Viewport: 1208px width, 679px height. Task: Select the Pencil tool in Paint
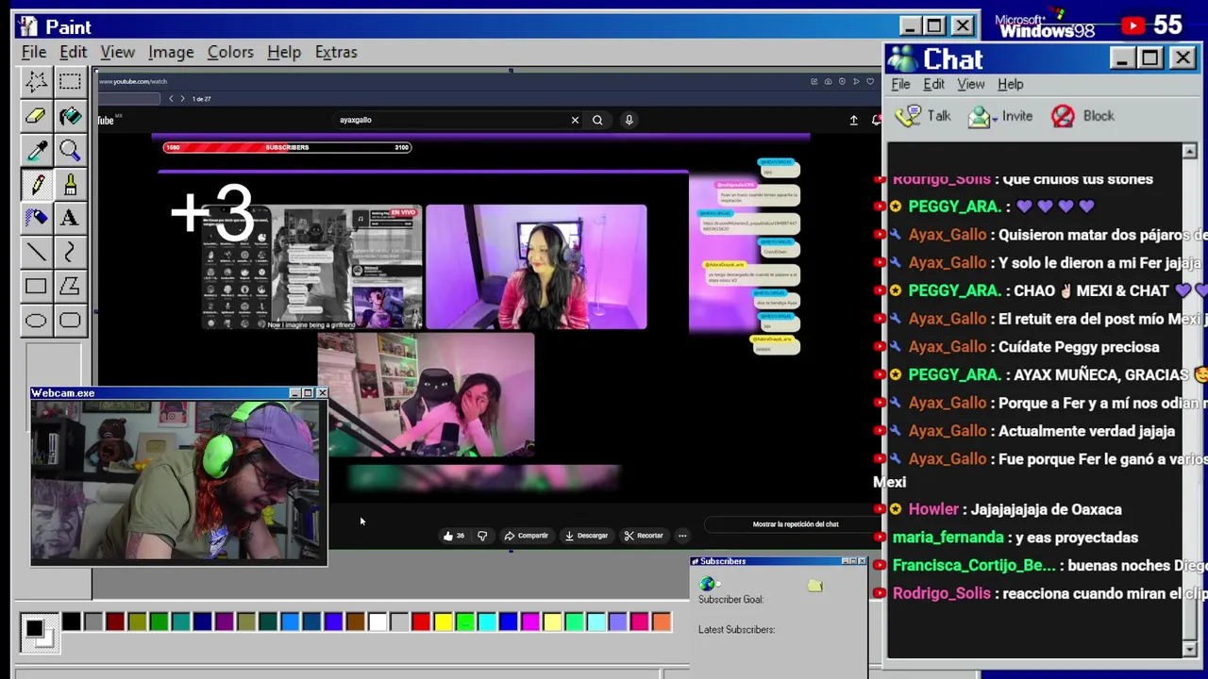[36, 183]
